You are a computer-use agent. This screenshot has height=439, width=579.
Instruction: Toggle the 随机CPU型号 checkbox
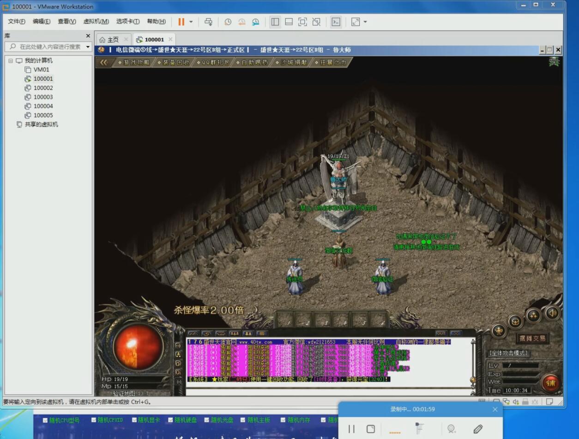pos(45,420)
